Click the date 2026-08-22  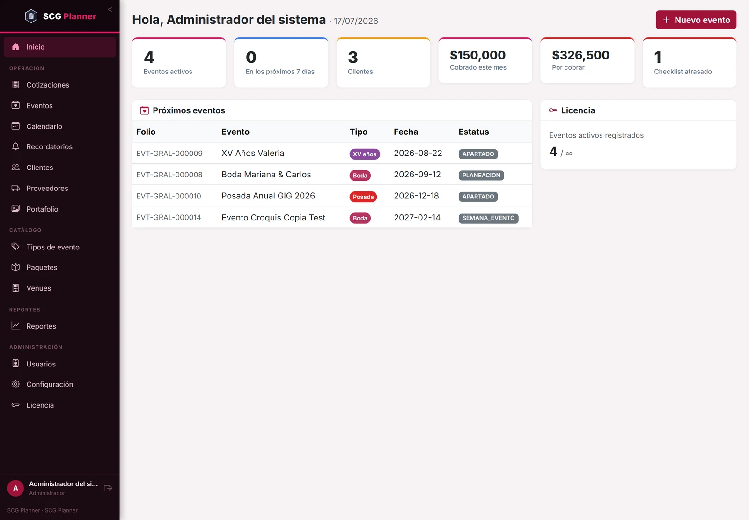pyautogui.click(x=418, y=153)
